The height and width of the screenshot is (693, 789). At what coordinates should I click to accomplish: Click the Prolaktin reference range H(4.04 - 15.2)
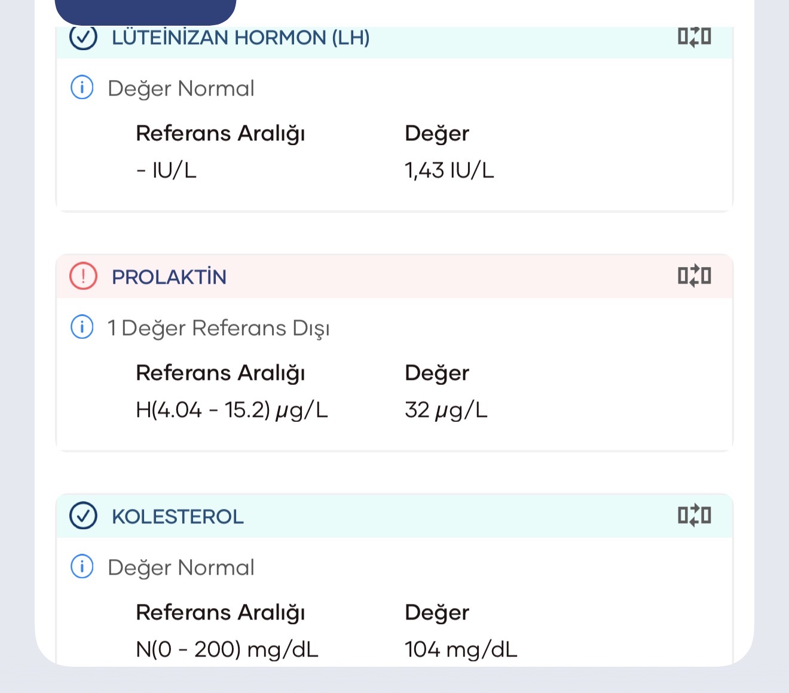point(232,410)
